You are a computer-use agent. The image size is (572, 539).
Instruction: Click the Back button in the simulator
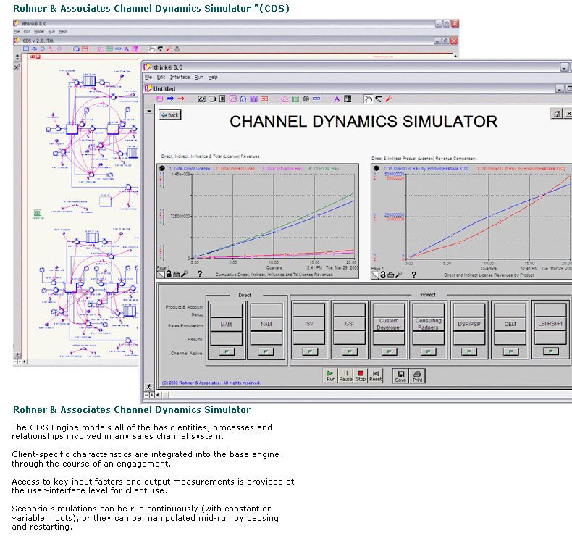point(170,115)
